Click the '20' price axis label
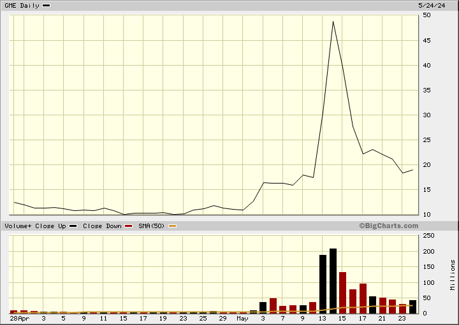 click(x=426, y=164)
